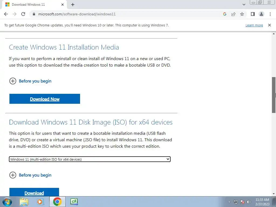
Task: Close the Download Windows 11 tab
Action: pyautogui.click(x=63, y=5)
